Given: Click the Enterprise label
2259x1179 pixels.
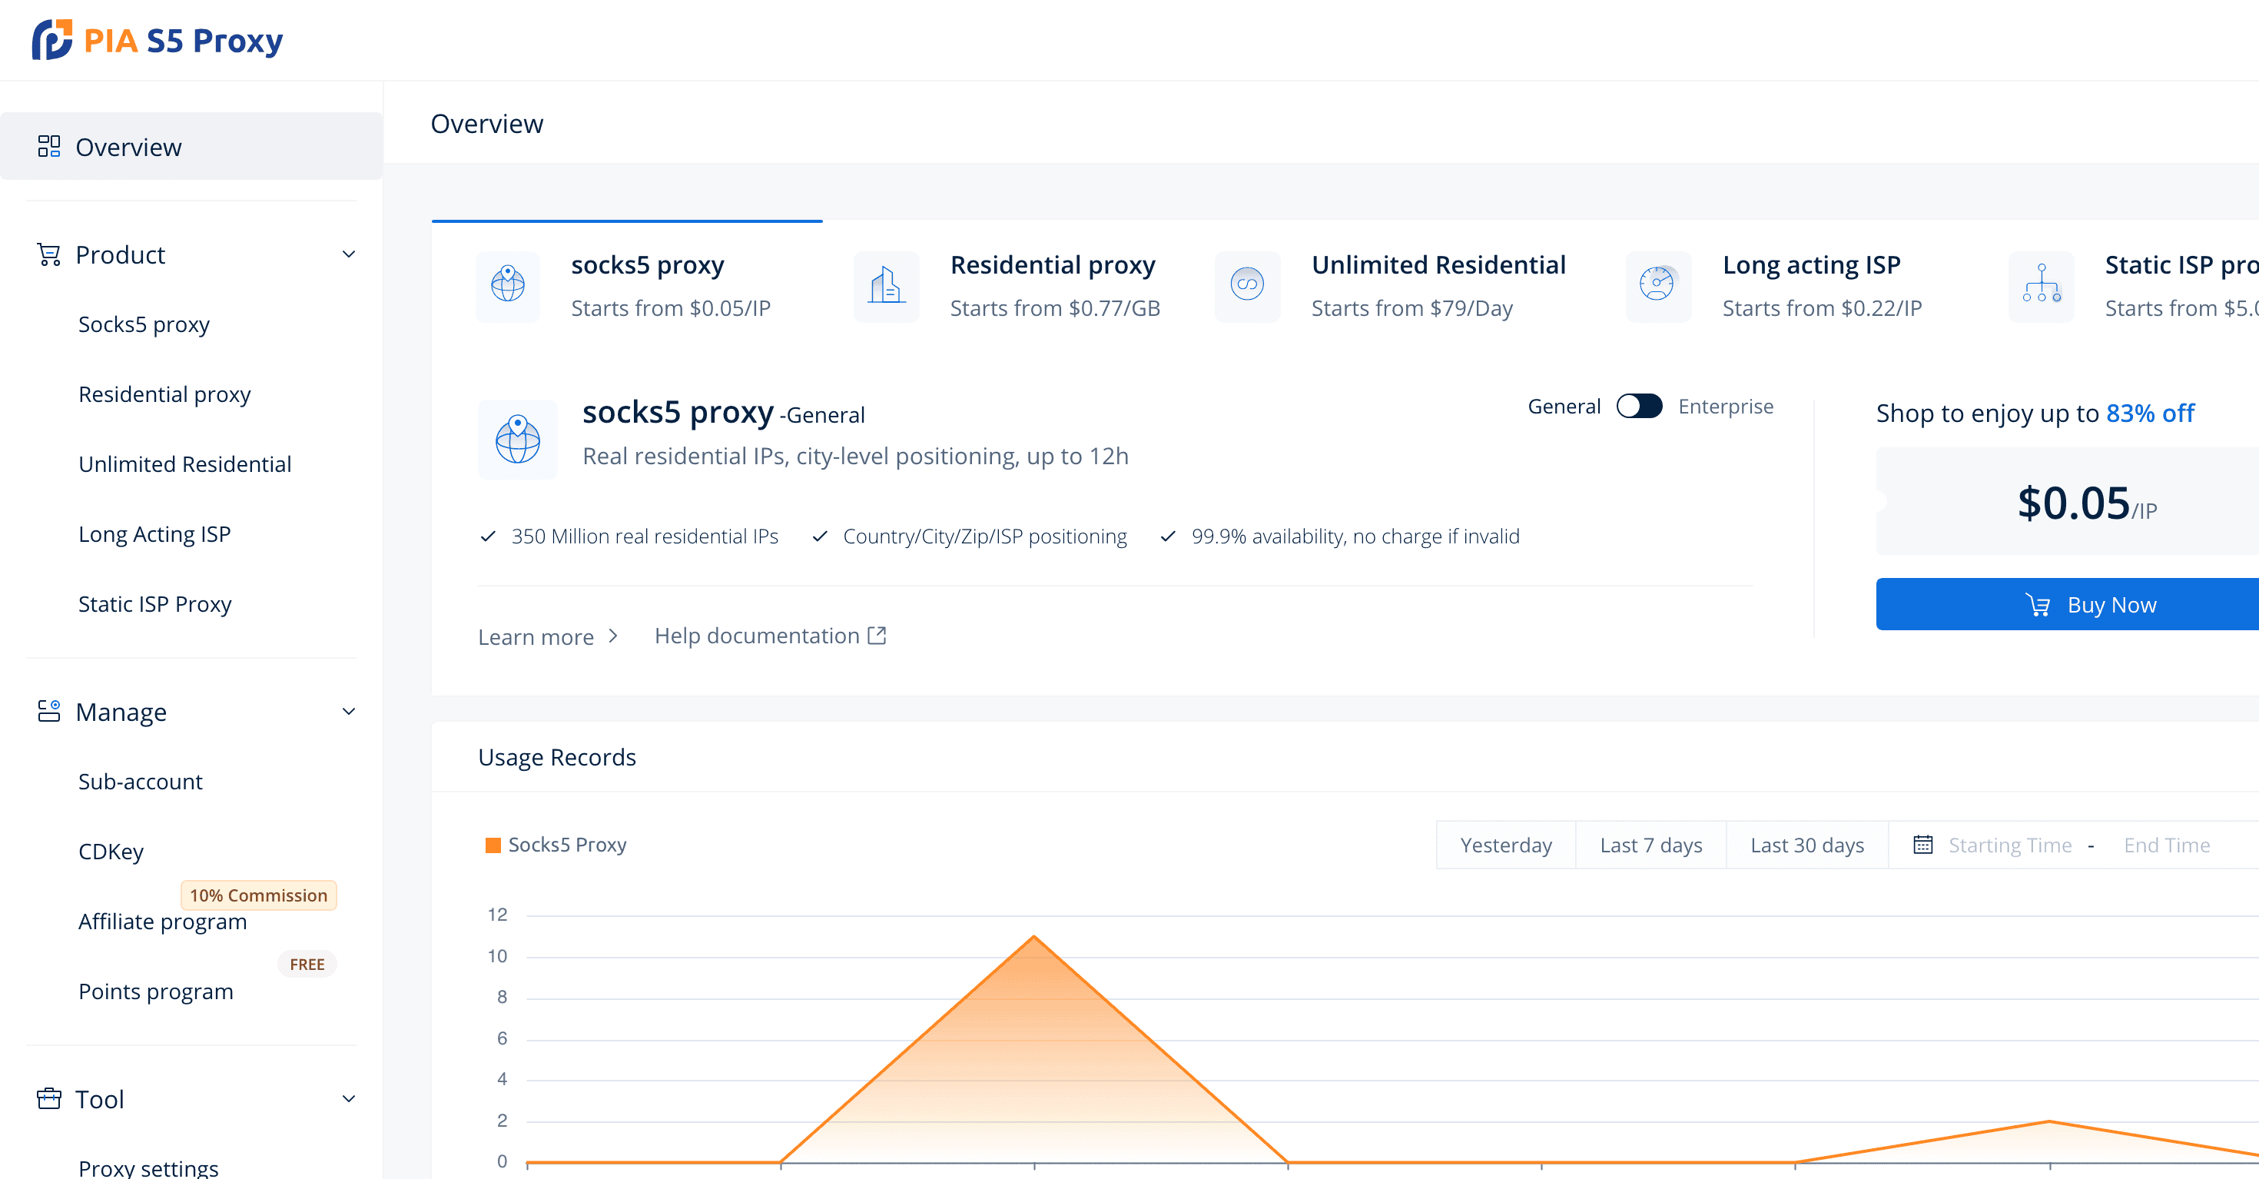Looking at the screenshot, I should click(1725, 406).
